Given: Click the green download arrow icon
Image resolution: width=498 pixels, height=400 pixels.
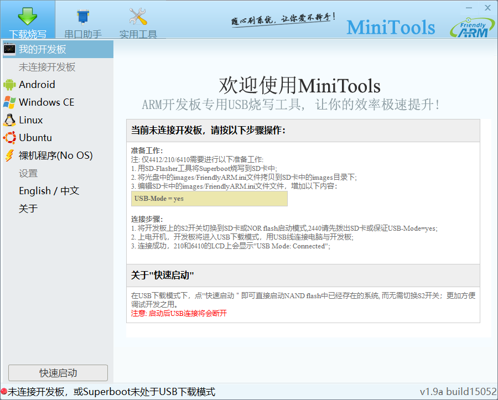Looking at the screenshot, I should pyautogui.click(x=27, y=16).
